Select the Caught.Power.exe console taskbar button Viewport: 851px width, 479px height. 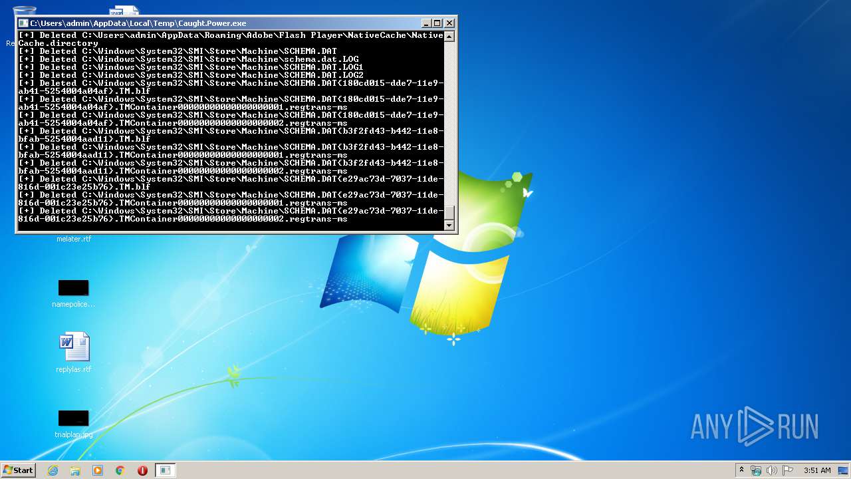click(165, 470)
